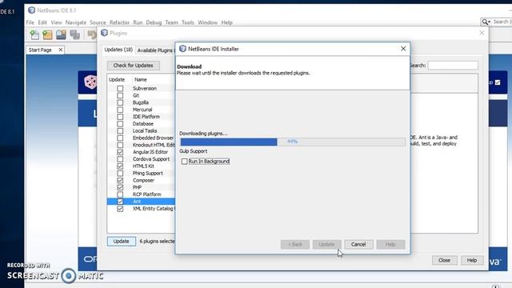Toggle the Run In Background checkbox
This screenshot has height=288, width=512.
(185, 162)
